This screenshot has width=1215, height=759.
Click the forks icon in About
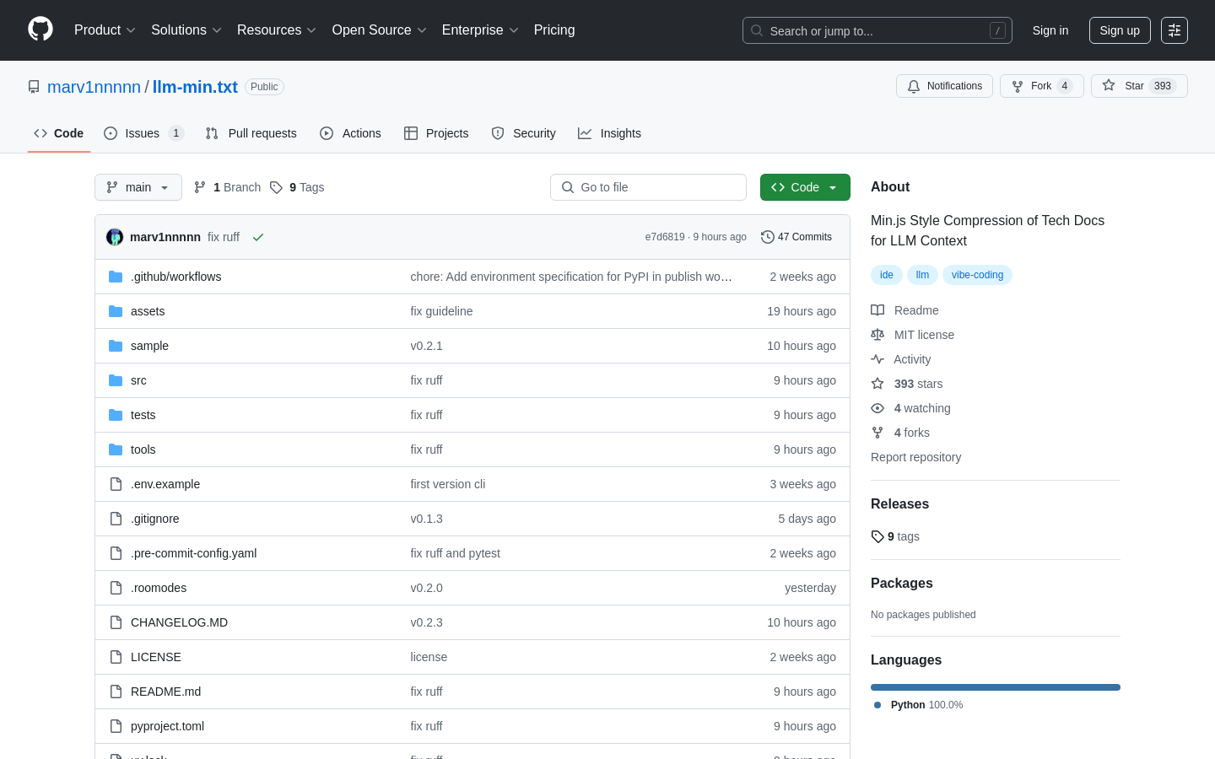tap(877, 433)
